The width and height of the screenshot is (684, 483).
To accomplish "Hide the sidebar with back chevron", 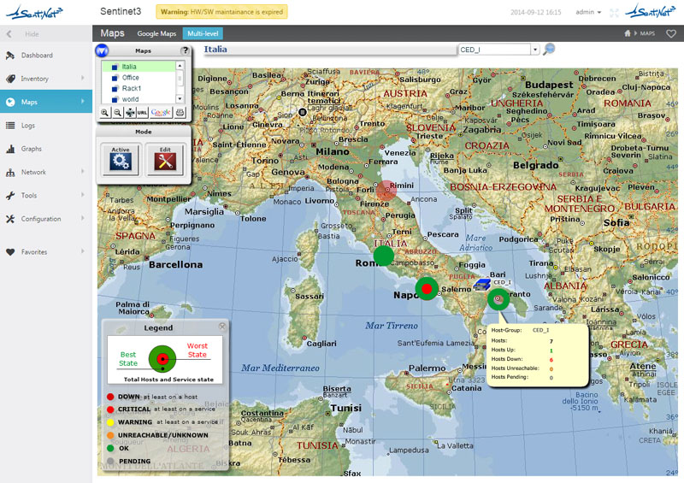I will 9,33.
